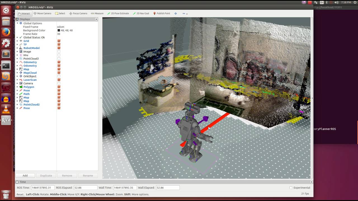Pick the Measure tool

[97, 13]
